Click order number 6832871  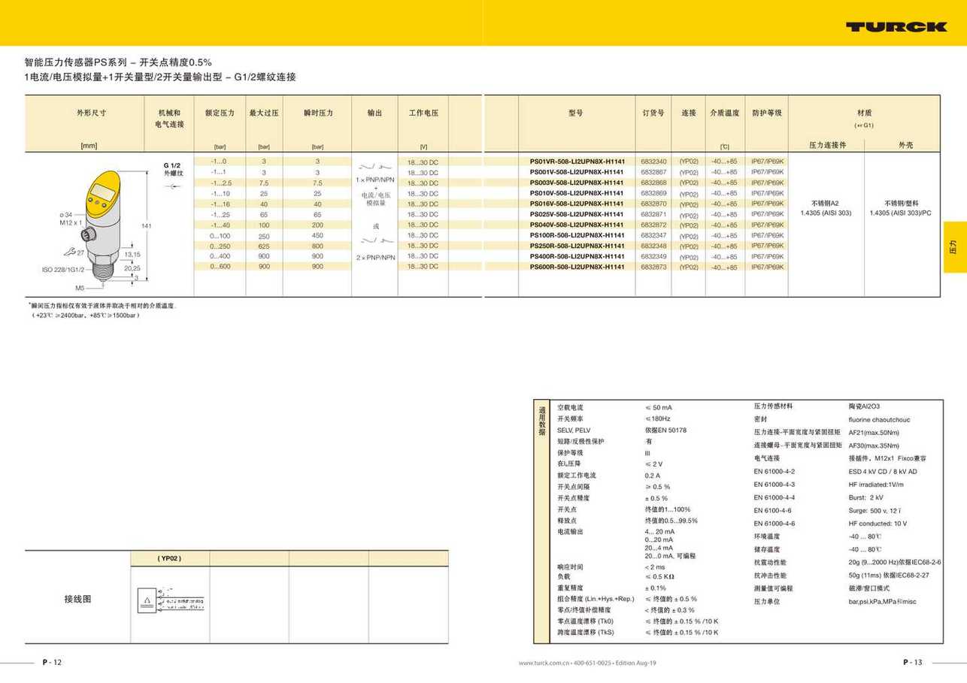pyautogui.click(x=653, y=214)
